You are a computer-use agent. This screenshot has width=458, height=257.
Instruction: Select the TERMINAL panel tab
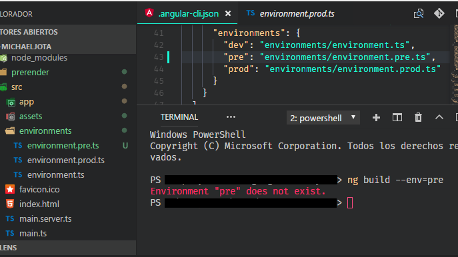tap(179, 117)
